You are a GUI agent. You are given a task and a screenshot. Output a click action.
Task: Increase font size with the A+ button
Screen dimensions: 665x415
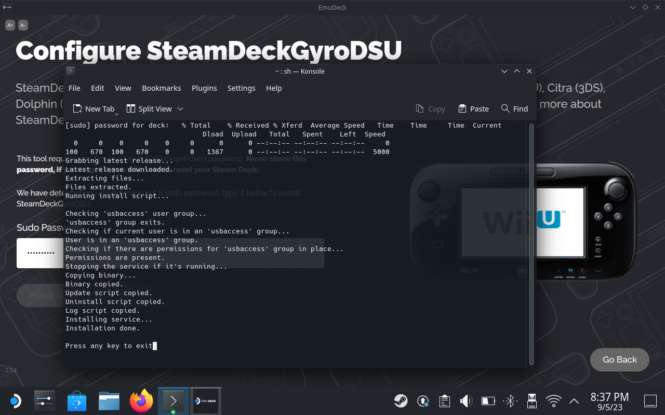pos(10,25)
